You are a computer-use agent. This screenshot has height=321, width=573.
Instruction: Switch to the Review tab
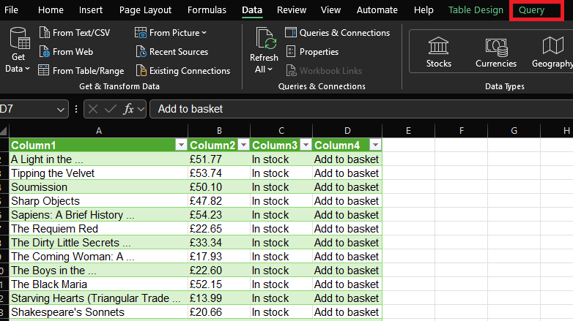pos(291,10)
